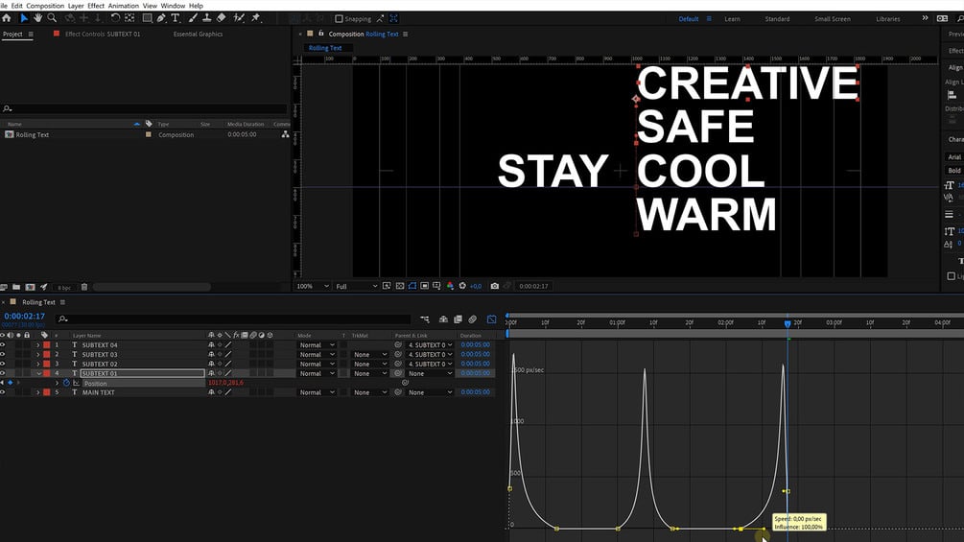Switch to the Effect Controls SUBTEXT 01 tab
Viewport: 964px width, 542px height.
[103, 34]
